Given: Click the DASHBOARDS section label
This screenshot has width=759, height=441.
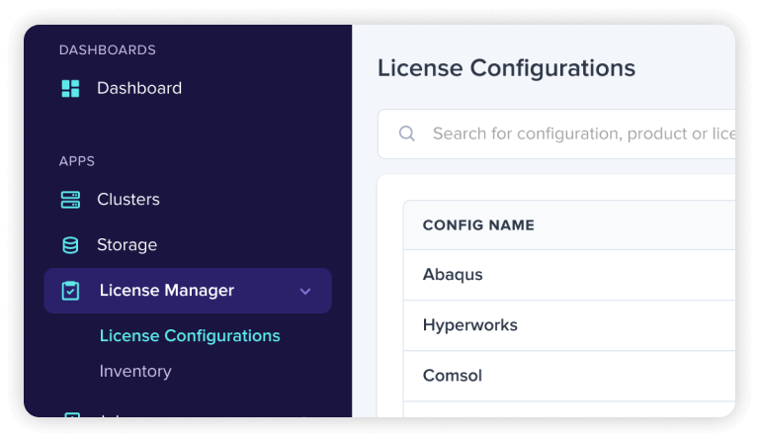Looking at the screenshot, I should pyautogui.click(x=108, y=49).
